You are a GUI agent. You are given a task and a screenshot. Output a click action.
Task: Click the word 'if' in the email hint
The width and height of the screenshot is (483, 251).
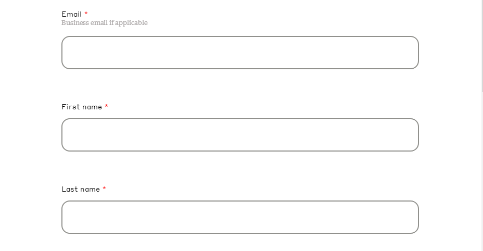[111, 23]
